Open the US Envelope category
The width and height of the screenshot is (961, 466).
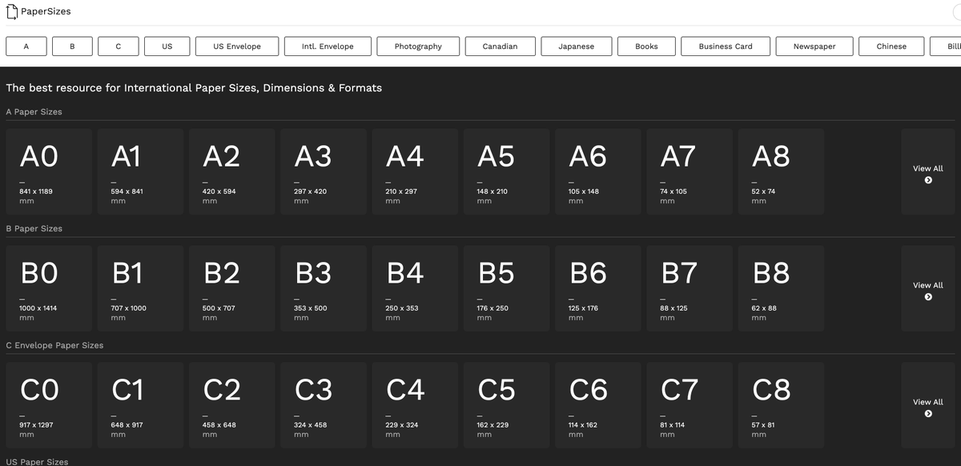pos(237,46)
